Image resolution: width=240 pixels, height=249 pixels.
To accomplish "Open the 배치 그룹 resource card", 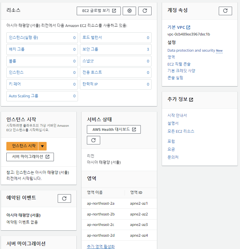I will click(42, 49).
